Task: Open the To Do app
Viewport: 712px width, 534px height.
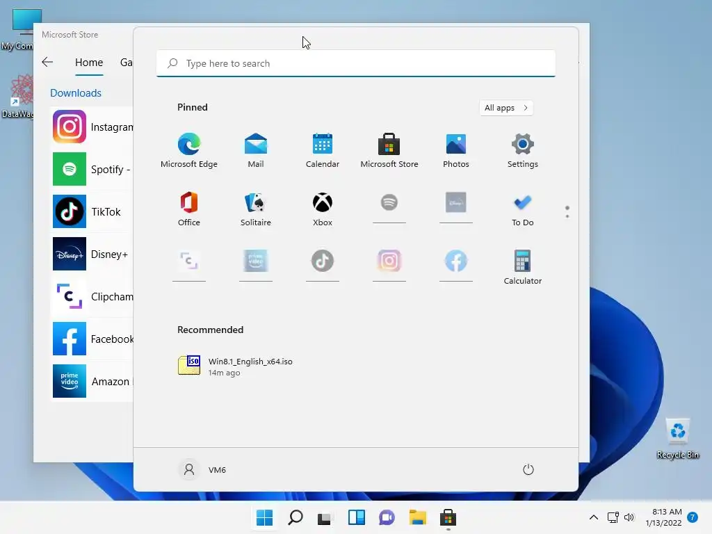Action: [523, 209]
